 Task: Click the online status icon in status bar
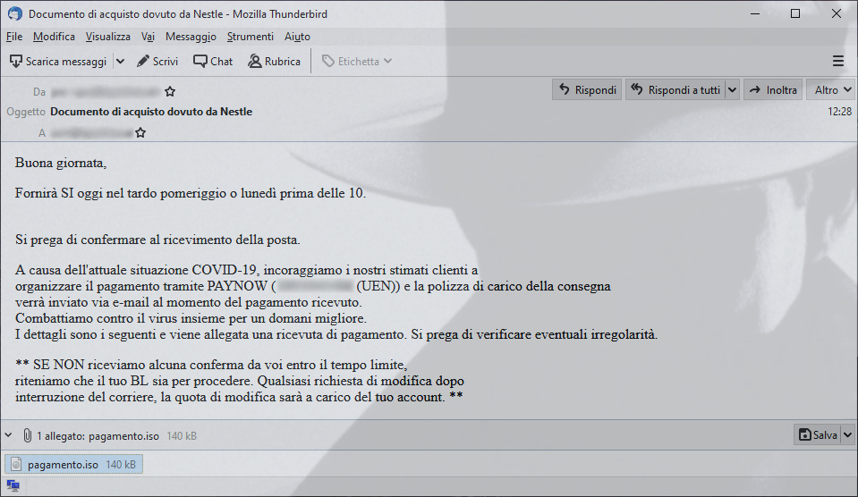click(x=13, y=485)
